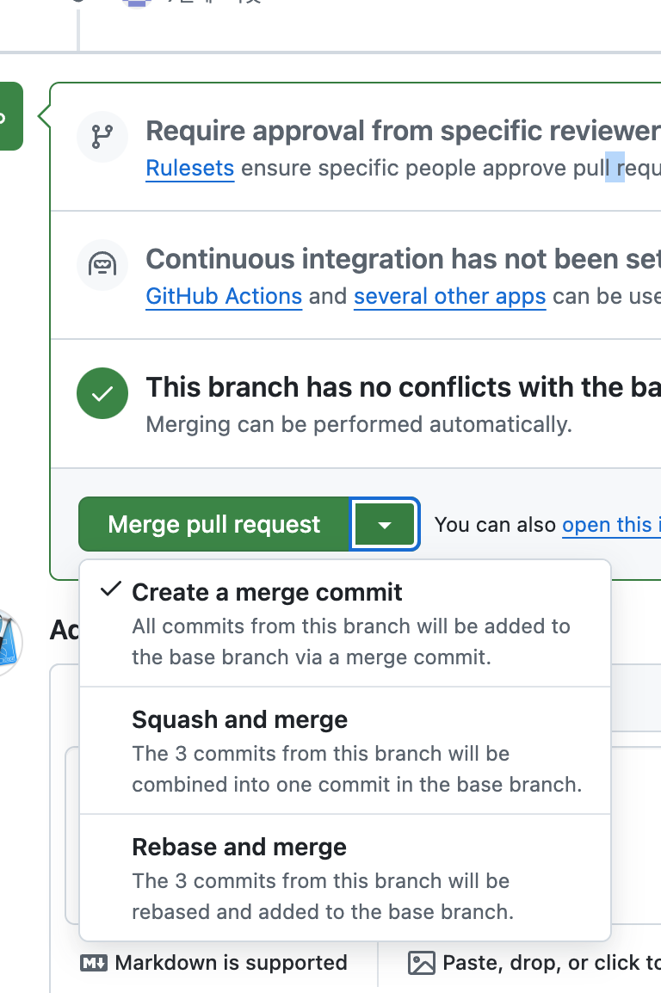Open the GitHub Actions link
661x993 pixels.
pos(224,296)
